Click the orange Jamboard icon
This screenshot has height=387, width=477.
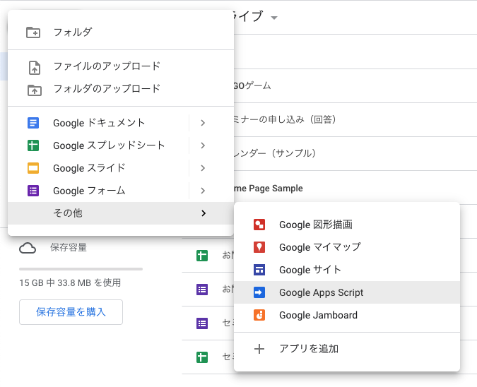click(x=259, y=315)
